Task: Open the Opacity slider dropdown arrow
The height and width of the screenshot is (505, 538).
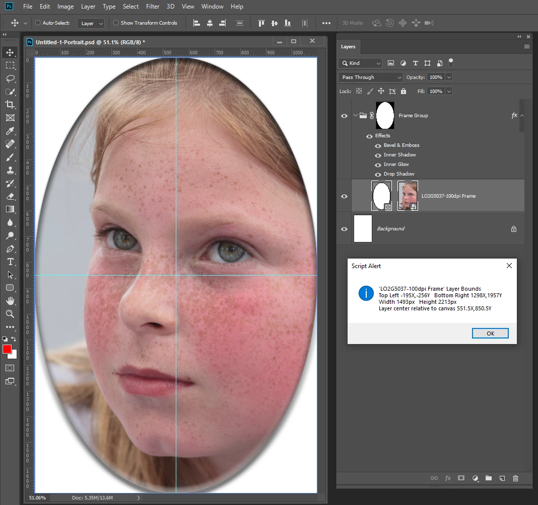Action: (449, 77)
